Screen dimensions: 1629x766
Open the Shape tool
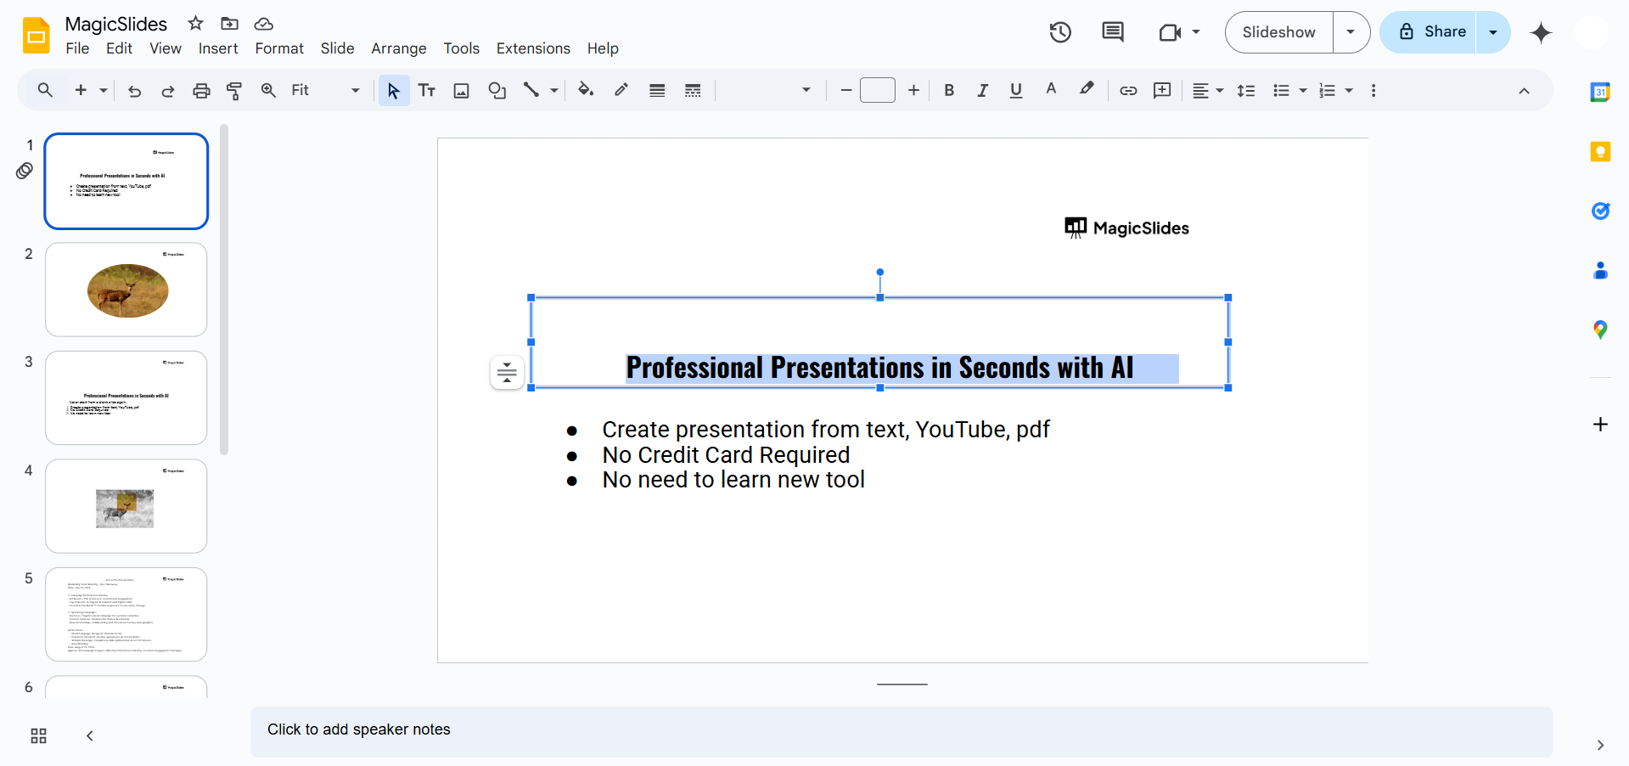click(497, 91)
